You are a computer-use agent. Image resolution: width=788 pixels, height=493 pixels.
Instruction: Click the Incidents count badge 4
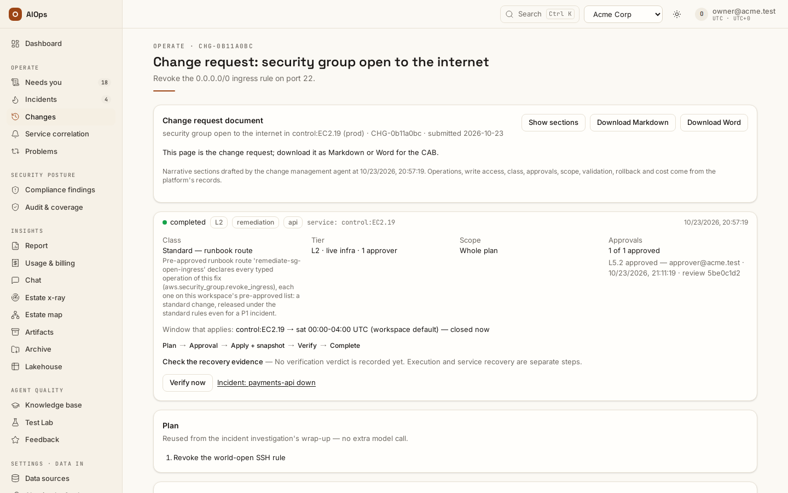(106, 100)
